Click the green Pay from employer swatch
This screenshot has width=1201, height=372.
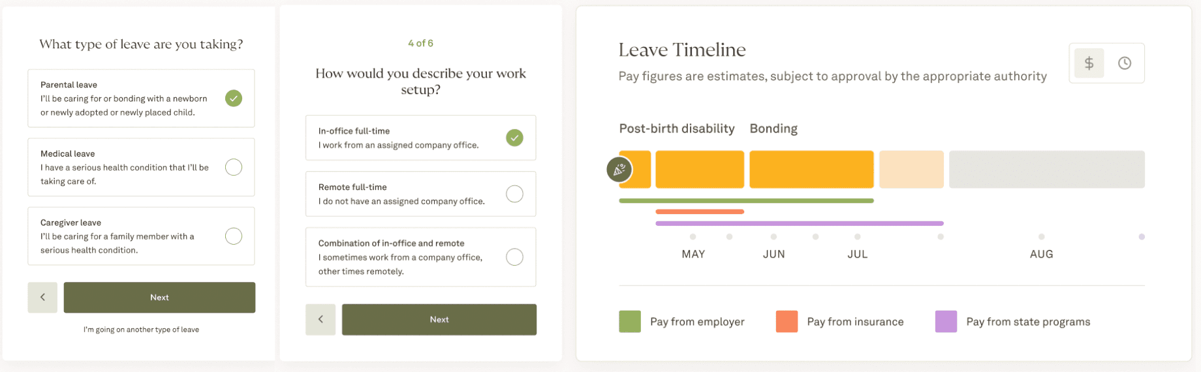tap(630, 322)
